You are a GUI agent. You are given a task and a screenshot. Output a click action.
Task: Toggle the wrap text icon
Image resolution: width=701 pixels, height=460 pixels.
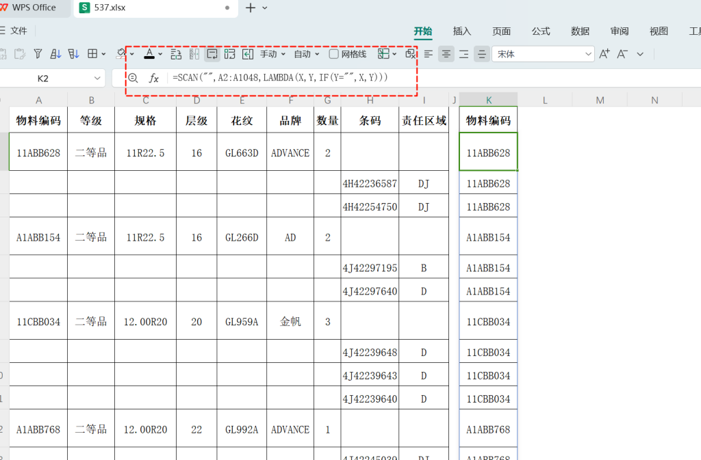(x=212, y=54)
